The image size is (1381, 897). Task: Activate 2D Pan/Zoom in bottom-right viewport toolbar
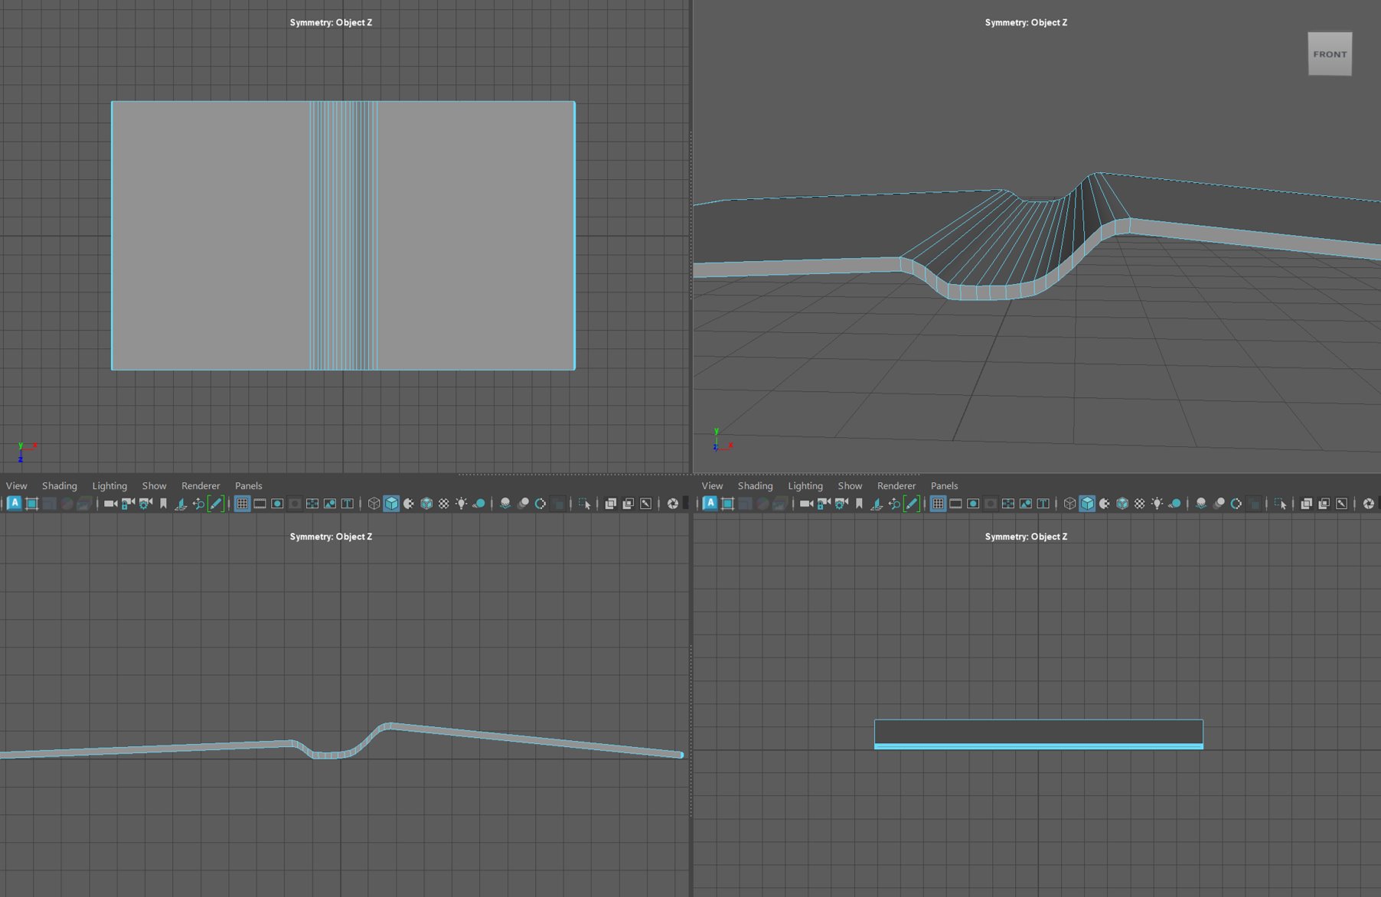coord(894,504)
